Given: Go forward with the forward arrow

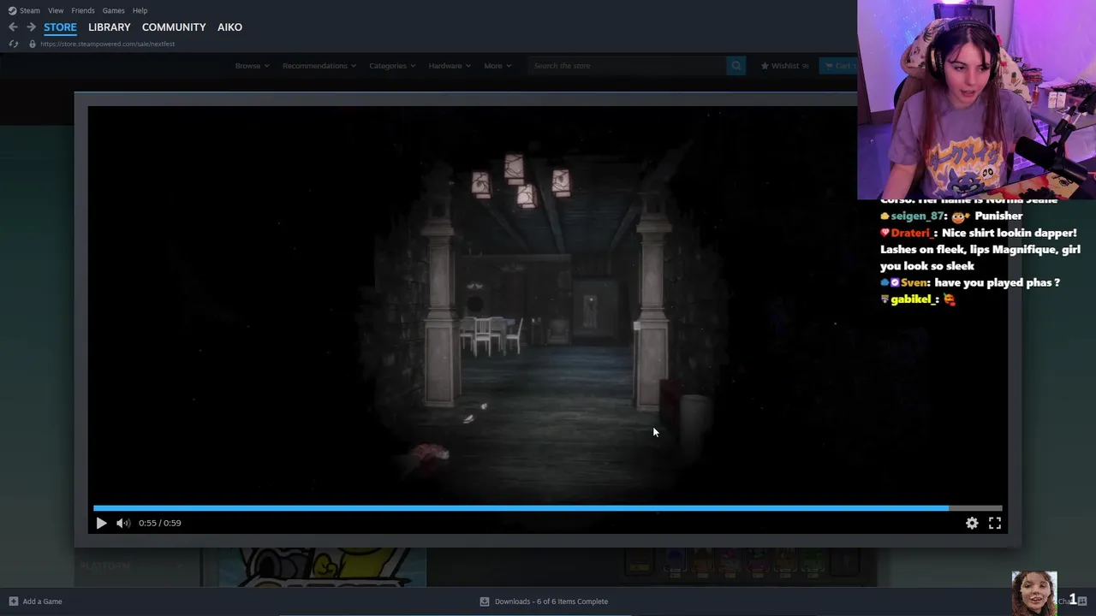Looking at the screenshot, I should [x=31, y=27].
